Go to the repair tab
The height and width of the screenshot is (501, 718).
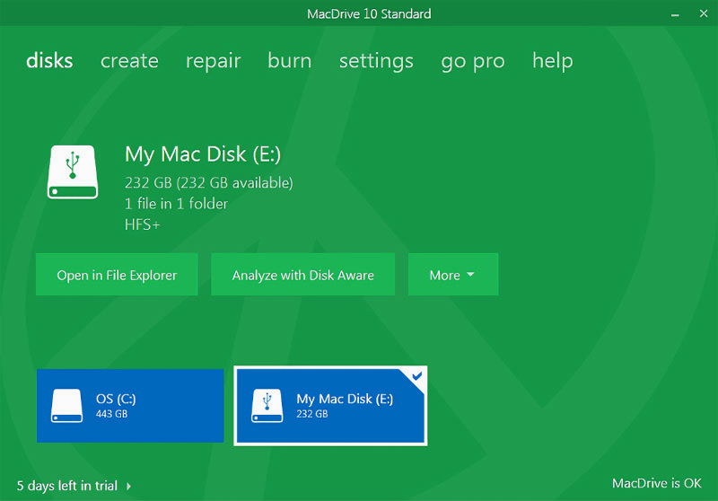[x=214, y=62]
